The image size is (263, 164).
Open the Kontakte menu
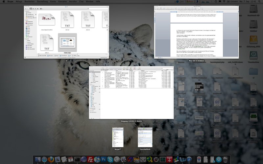63,1
